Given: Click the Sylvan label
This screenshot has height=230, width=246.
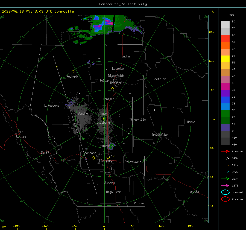Looking at the screenshot, I should point(104,81).
